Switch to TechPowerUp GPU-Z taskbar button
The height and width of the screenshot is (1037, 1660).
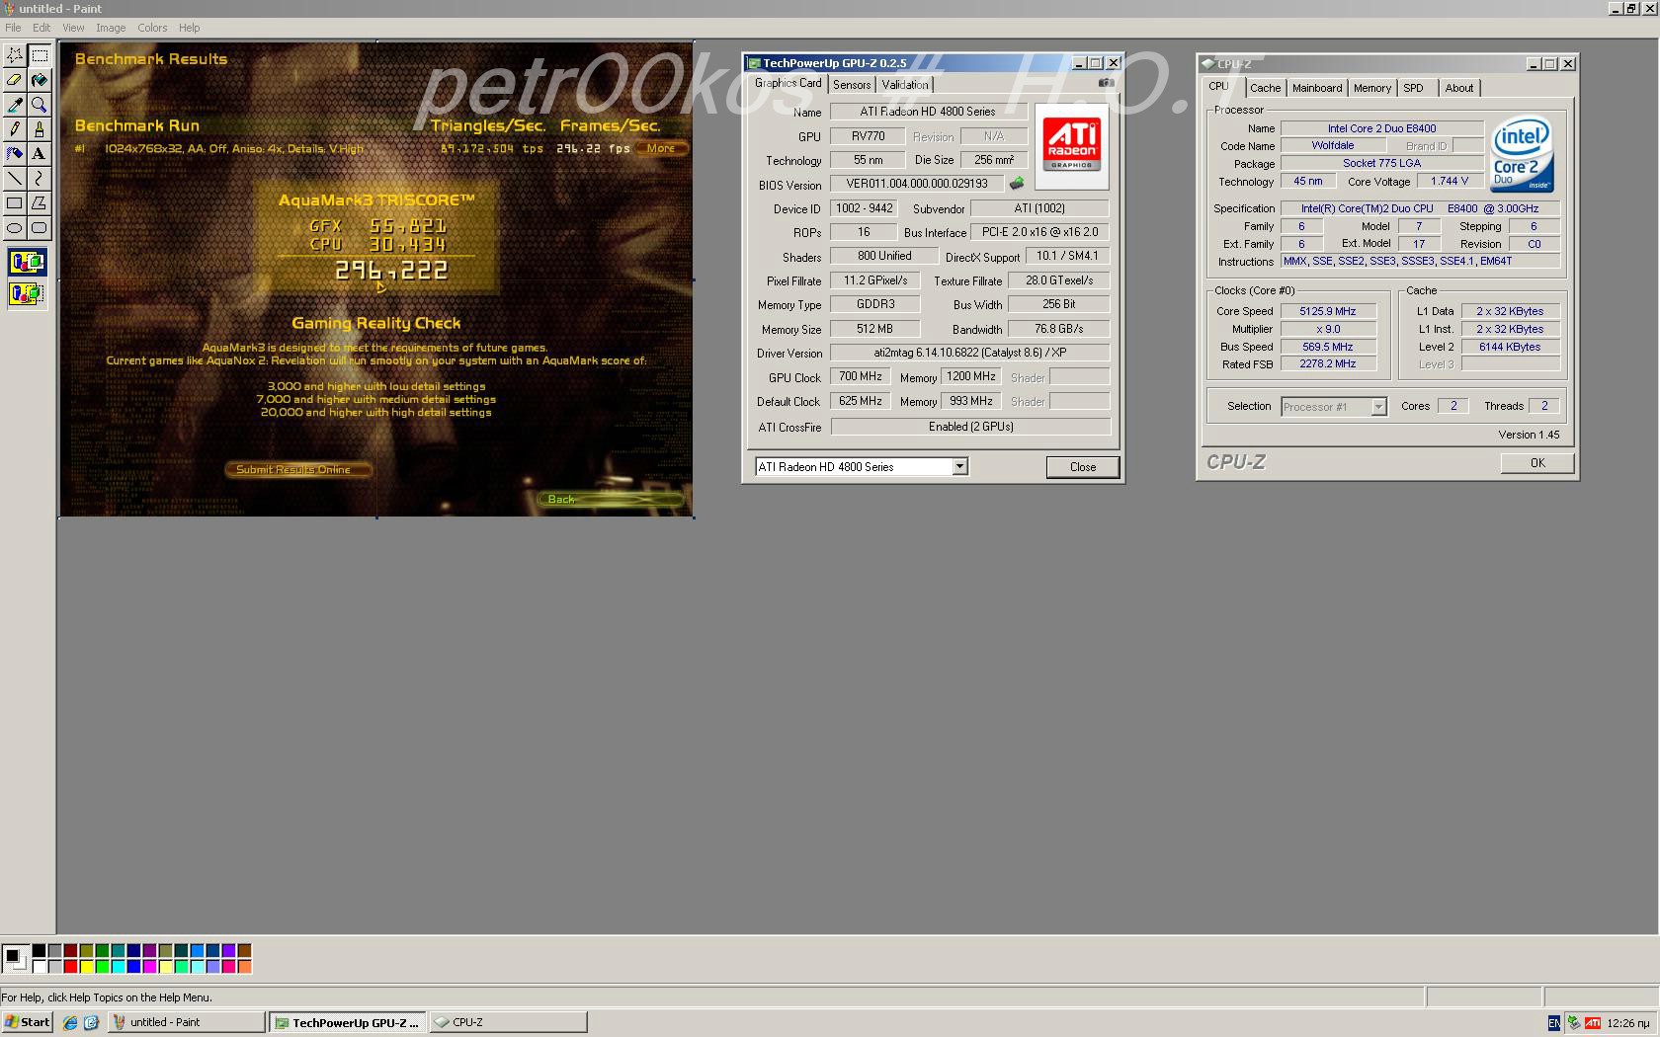[347, 1022]
